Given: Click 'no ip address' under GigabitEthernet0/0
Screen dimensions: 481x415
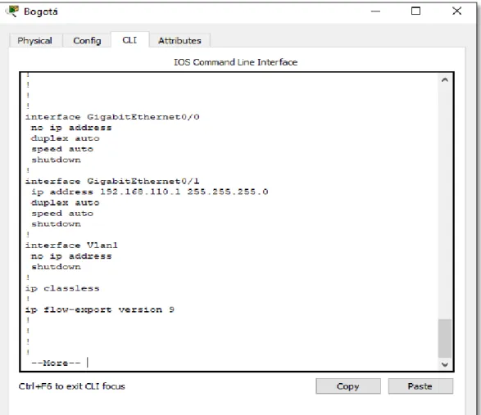Looking at the screenshot, I should 71,128.
